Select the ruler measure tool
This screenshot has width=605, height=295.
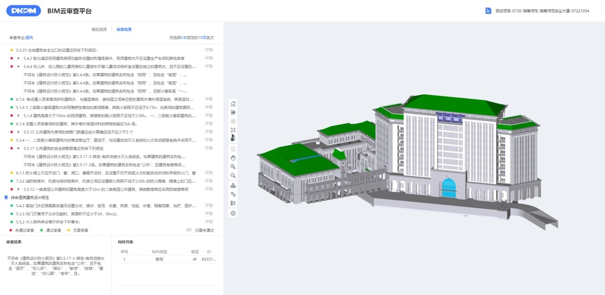point(233,194)
